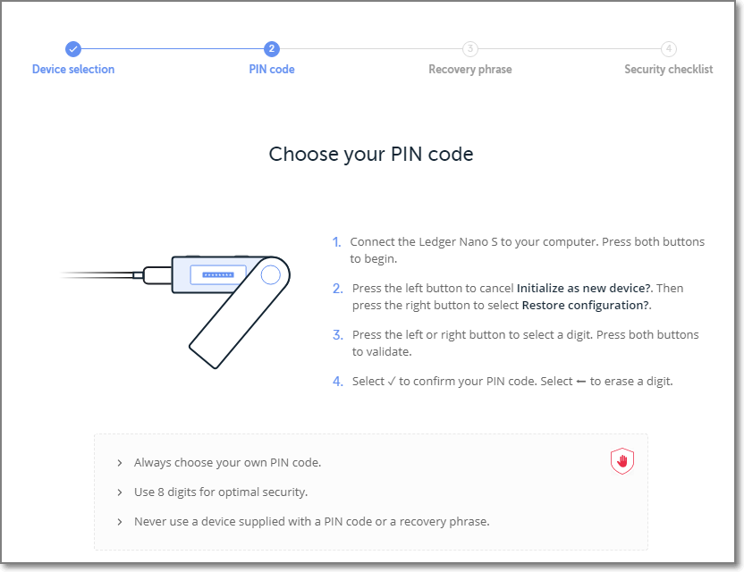
Task: Click the step 4 Security checklist circle
Action: coord(669,49)
